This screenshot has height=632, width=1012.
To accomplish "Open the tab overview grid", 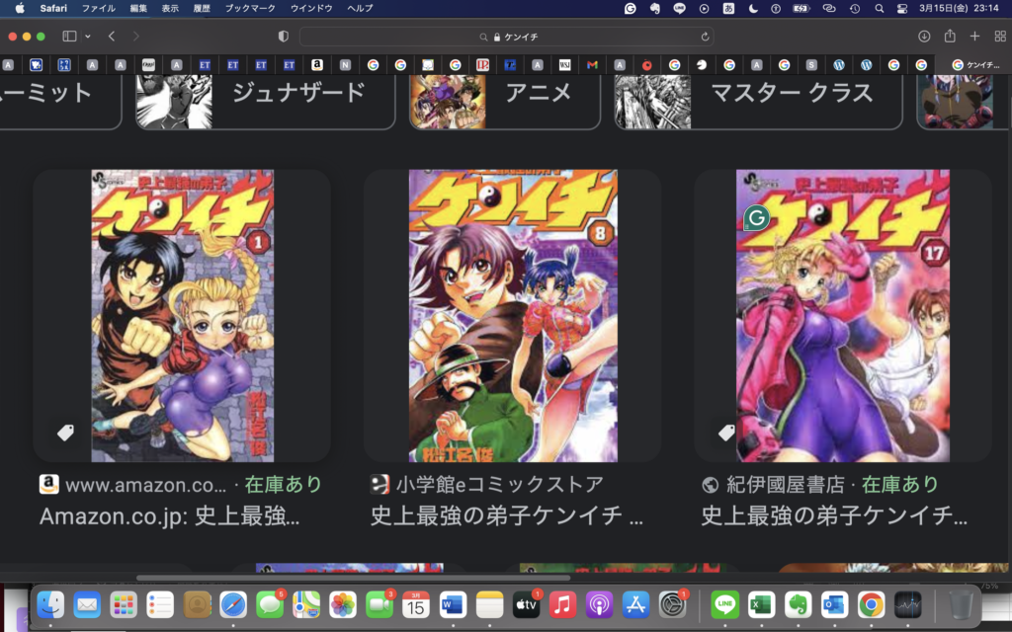I will [x=999, y=37].
